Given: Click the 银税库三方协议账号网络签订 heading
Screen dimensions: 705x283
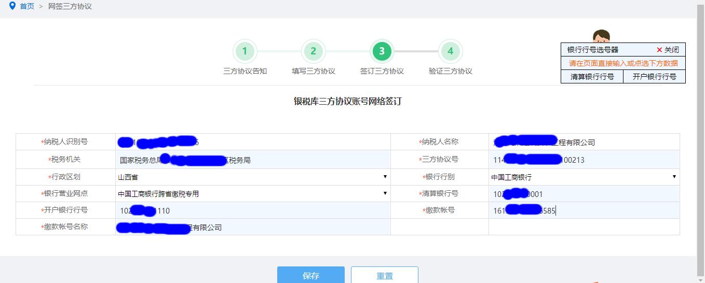Looking at the screenshot, I should (x=347, y=102).
